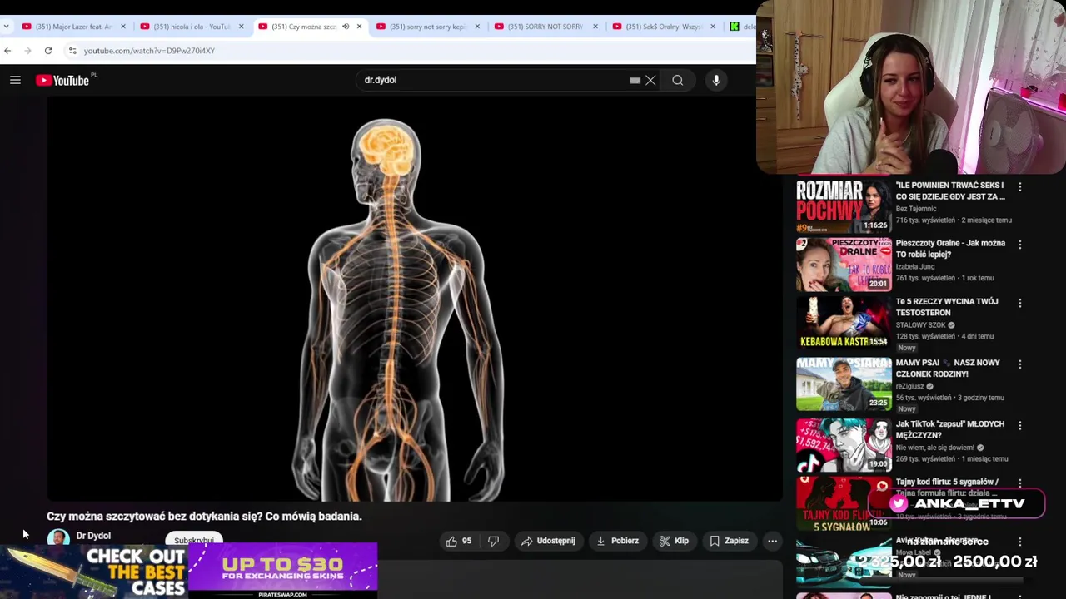Open ROZMIAR POCHWY video thumbnail
Image resolution: width=1066 pixels, height=599 pixels.
(x=844, y=206)
